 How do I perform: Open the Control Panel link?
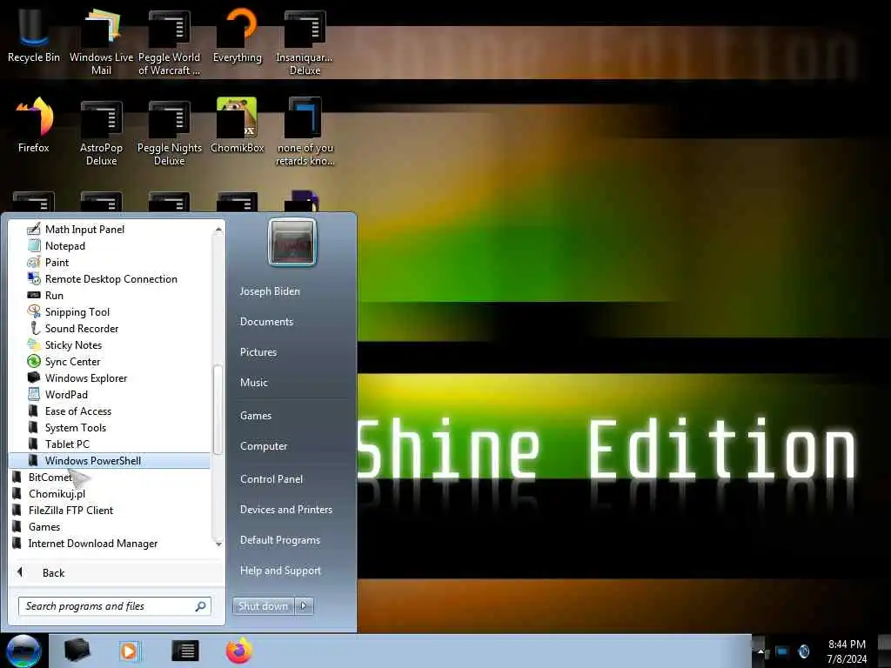click(271, 479)
